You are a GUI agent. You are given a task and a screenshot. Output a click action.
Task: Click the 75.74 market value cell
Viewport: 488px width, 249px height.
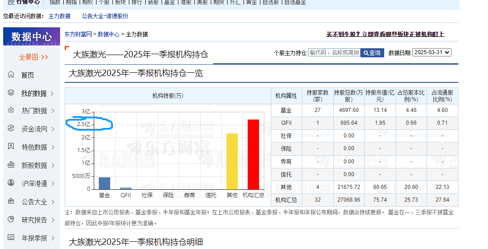coord(380,200)
